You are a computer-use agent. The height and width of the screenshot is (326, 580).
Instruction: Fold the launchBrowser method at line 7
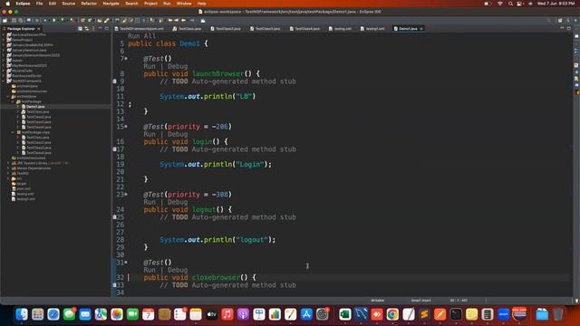point(126,58)
